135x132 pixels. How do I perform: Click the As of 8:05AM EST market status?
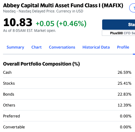click(29, 31)
